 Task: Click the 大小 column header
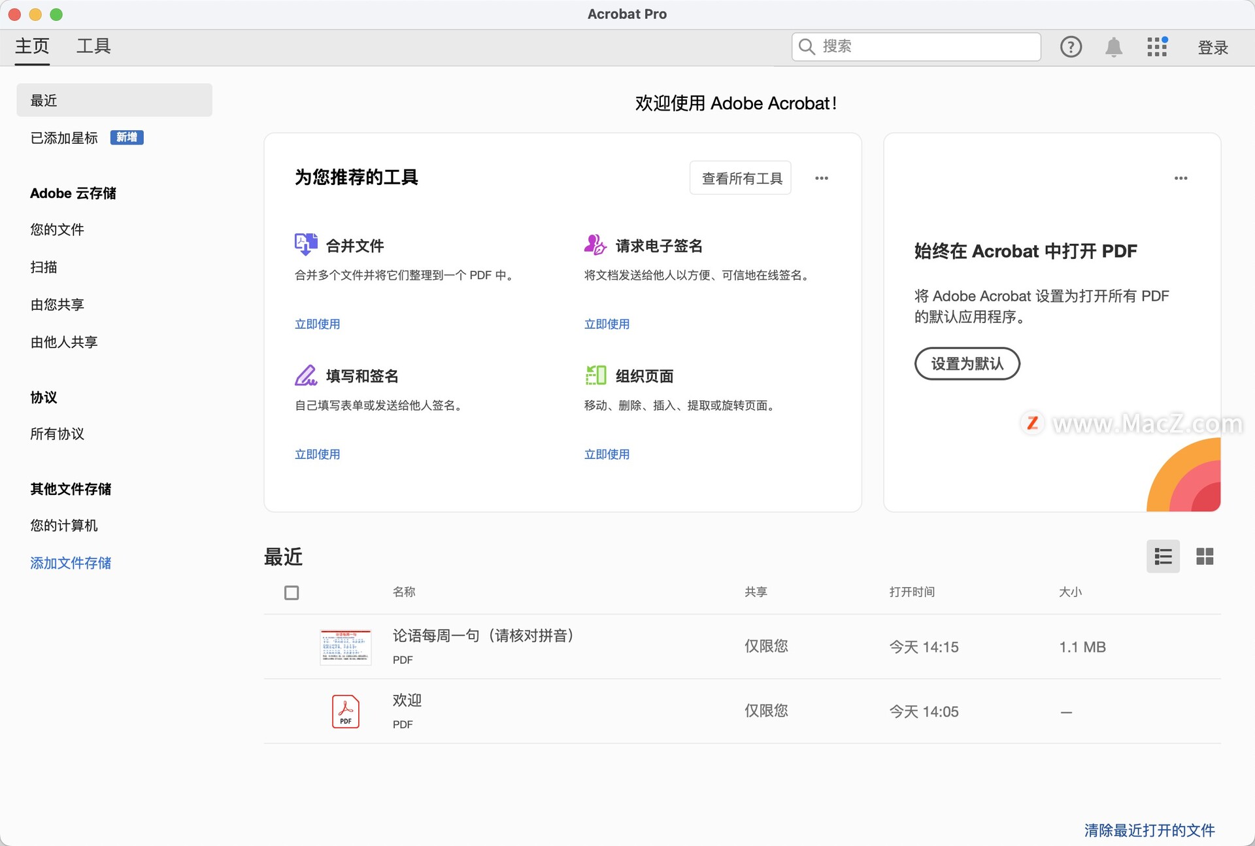(x=1071, y=592)
